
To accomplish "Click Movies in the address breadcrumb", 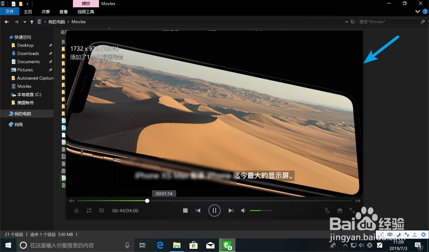I will click(x=79, y=22).
